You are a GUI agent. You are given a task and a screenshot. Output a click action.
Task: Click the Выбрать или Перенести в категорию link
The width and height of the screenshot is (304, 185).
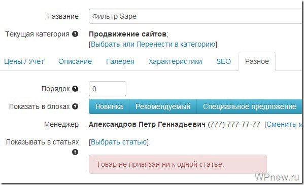tap(153, 44)
